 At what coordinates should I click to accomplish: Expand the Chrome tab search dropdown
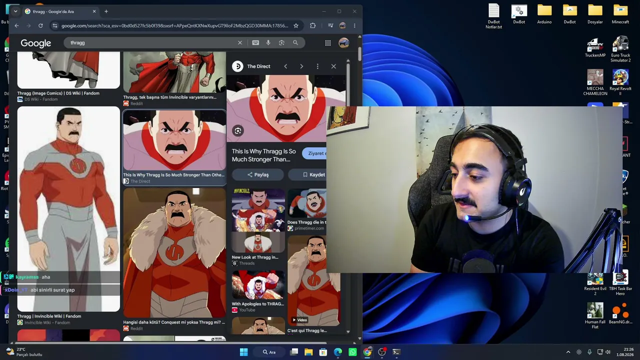click(15, 11)
